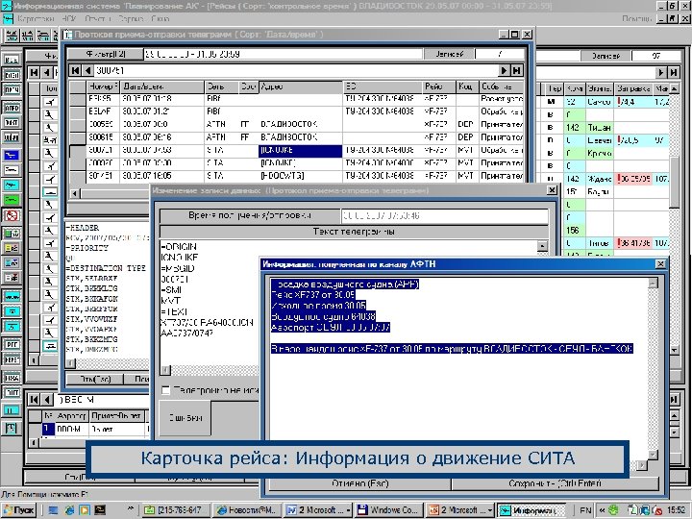Open the media player quick-launch icon
The width and height of the screenshot is (692, 519).
pos(85,510)
